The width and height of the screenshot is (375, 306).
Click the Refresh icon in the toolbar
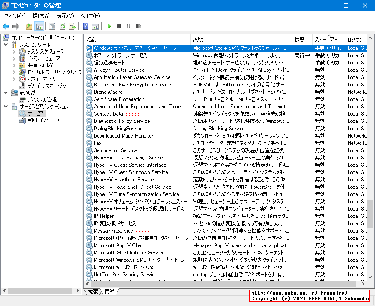pyautogui.click(x=62, y=26)
